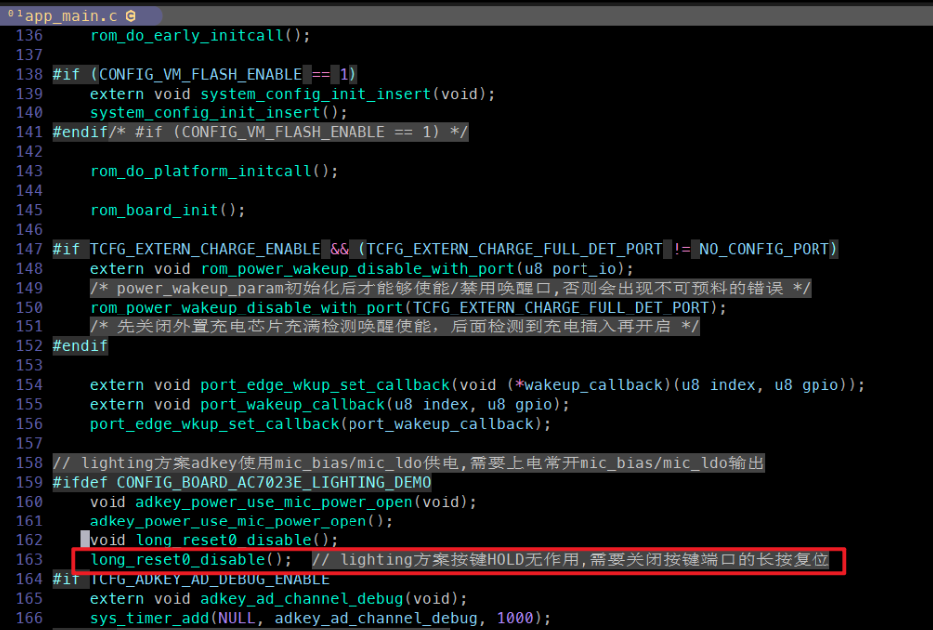Click the #endif directive on line 152
The image size is (933, 630).
click(80, 346)
